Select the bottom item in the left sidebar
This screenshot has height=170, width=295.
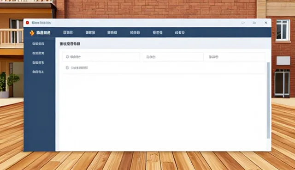click(38, 72)
